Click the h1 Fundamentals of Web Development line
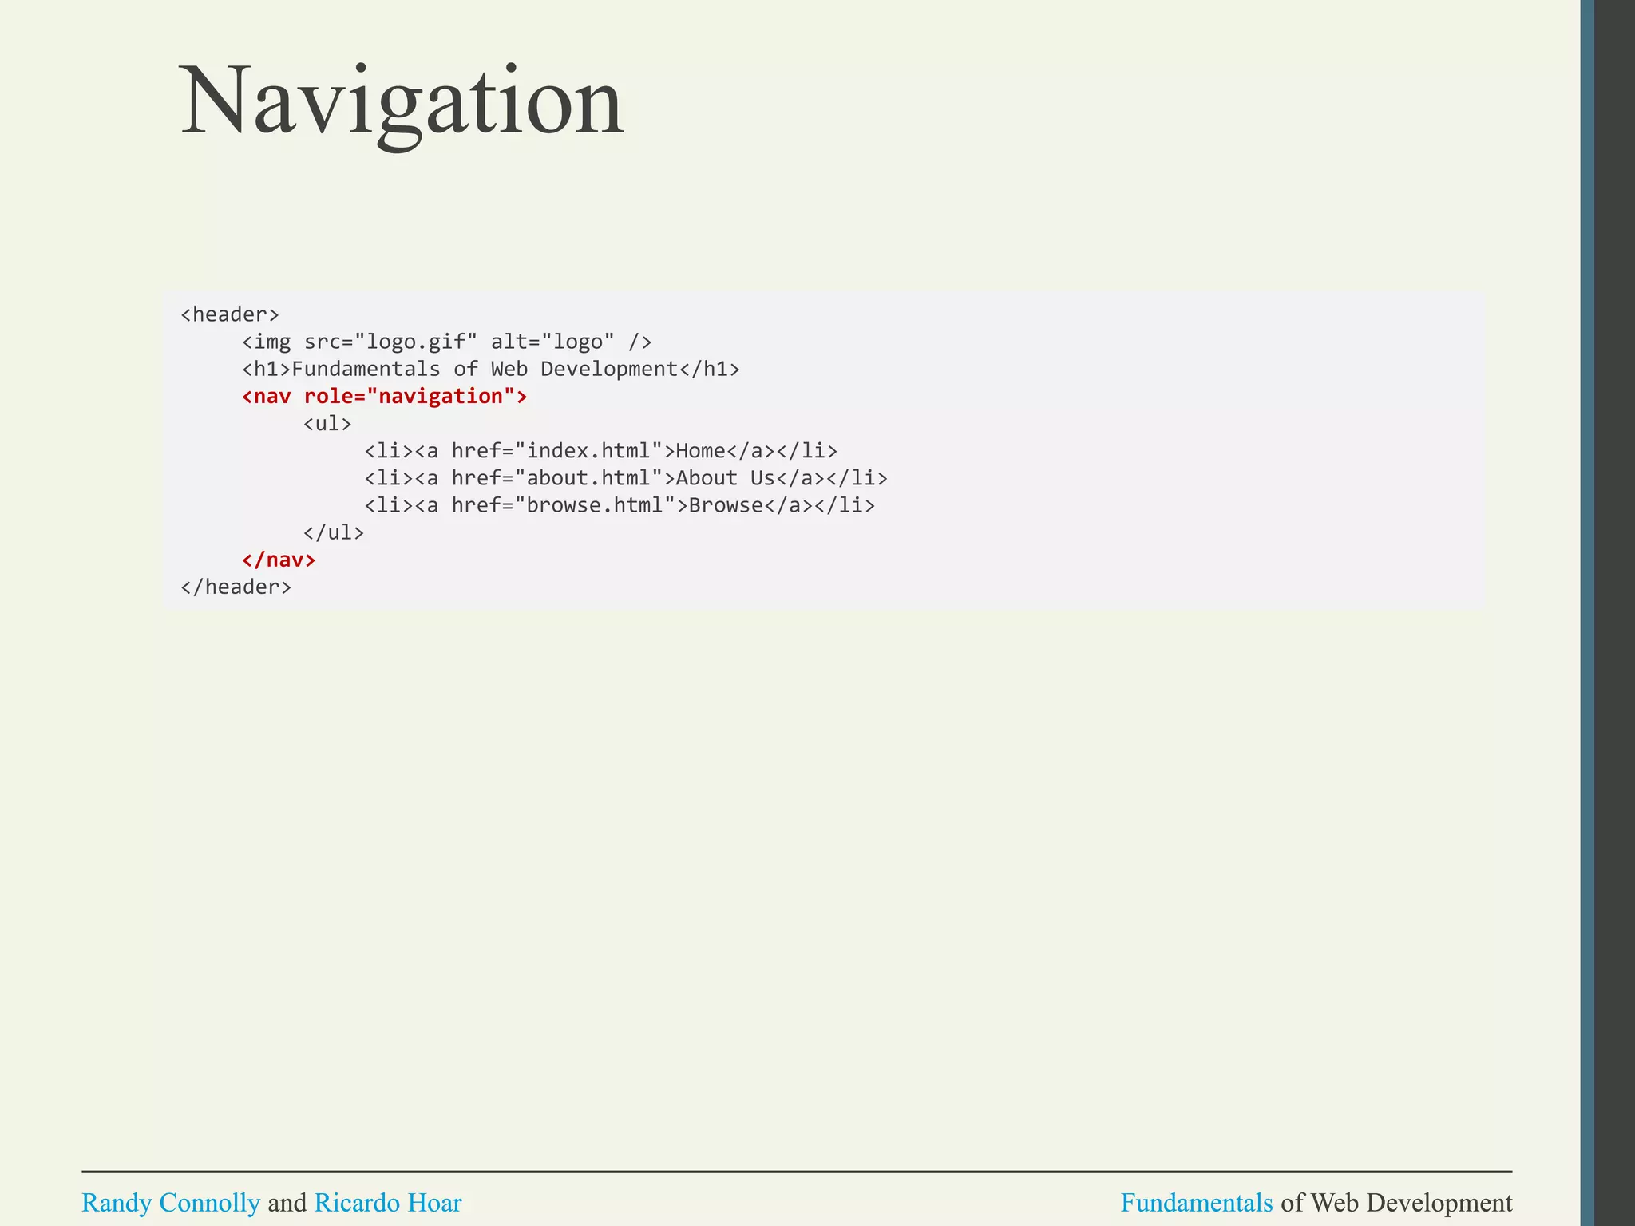This screenshot has width=1635, height=1226. click(491, 369)
